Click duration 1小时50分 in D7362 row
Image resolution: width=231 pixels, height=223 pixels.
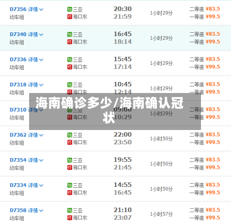(161, 139)
